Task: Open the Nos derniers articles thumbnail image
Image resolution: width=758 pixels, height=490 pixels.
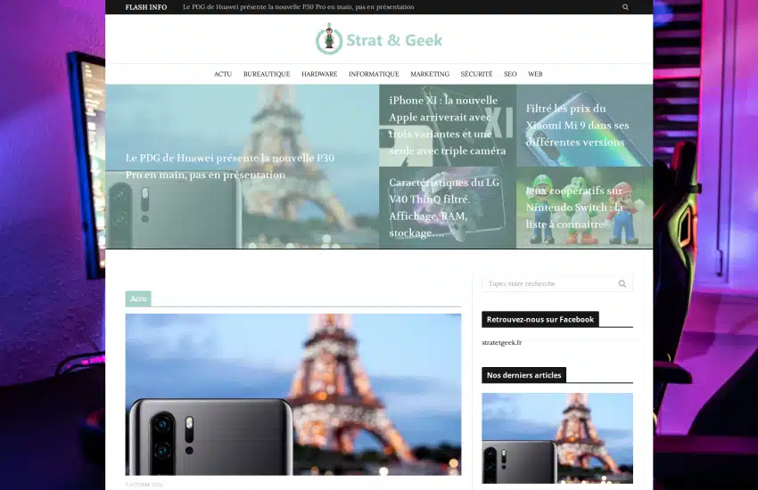Action: coord(557,437)
